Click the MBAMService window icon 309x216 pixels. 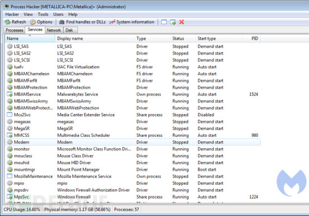pos(10,94)
